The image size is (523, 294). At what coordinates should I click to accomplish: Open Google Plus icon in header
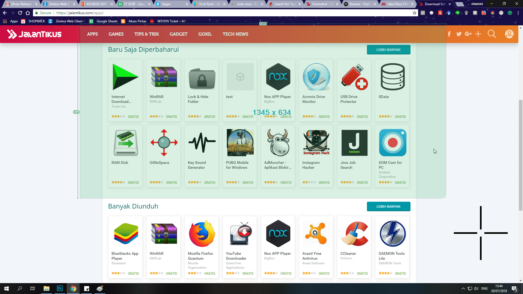(x=468, y=34)
